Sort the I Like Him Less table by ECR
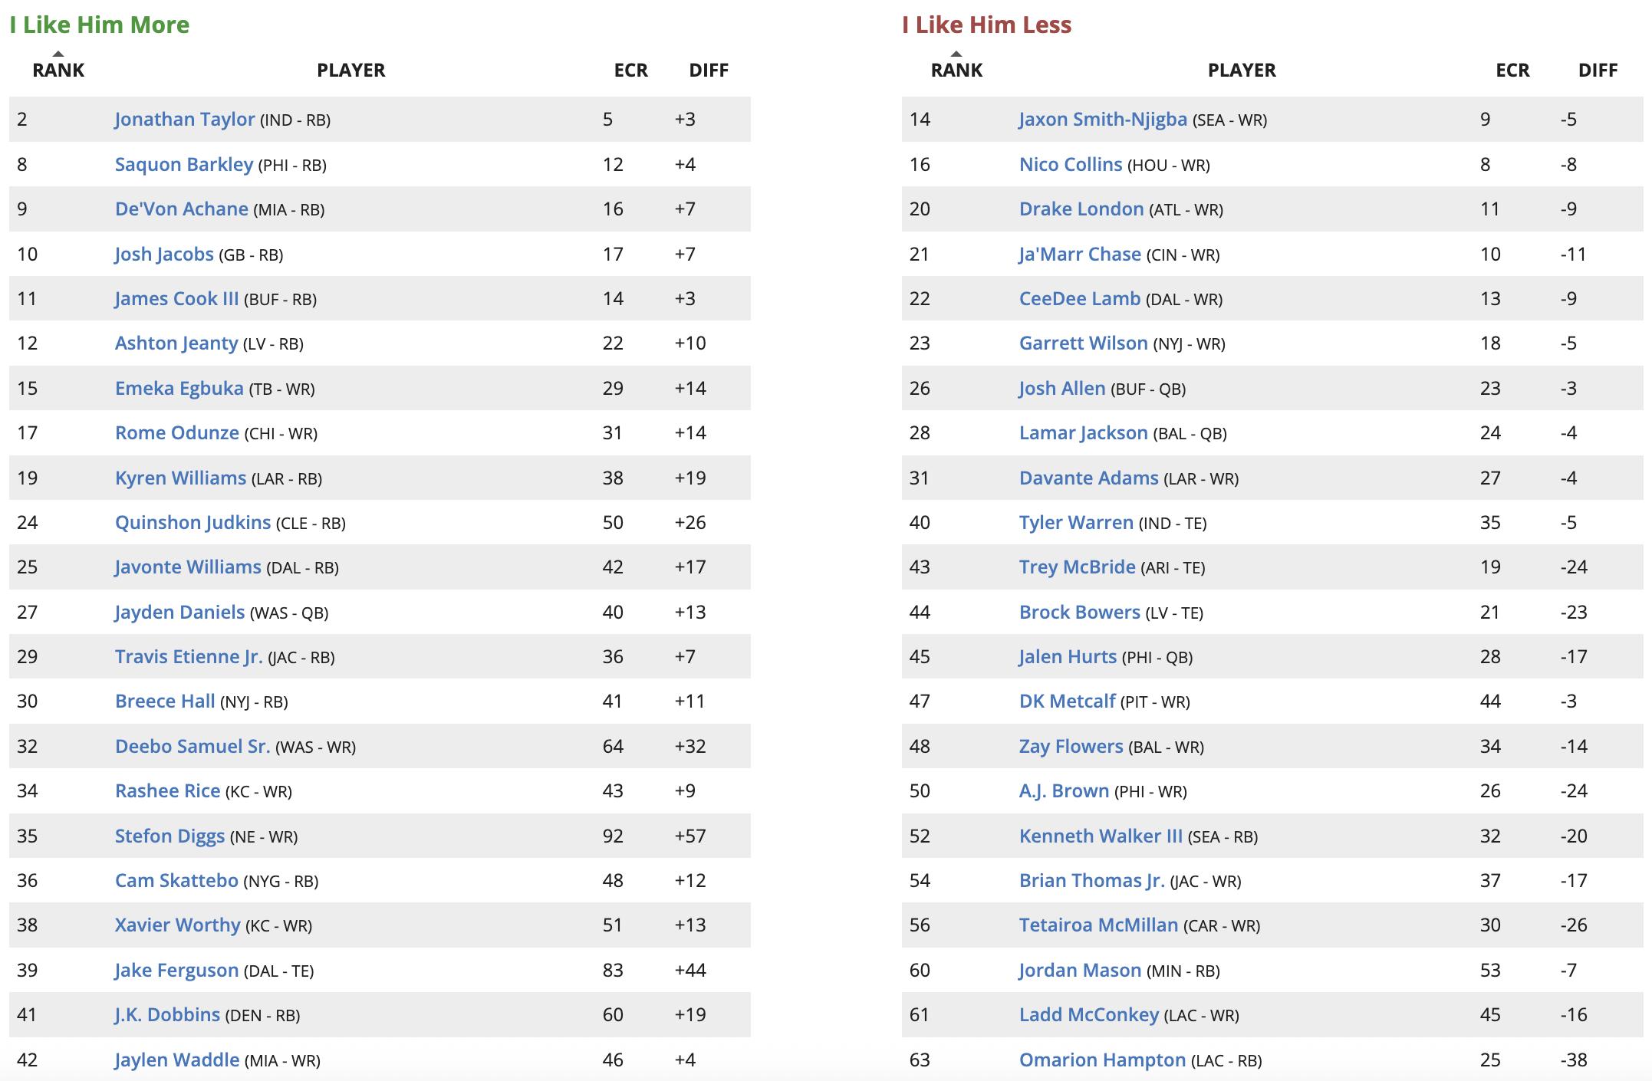 pyautogui.click(x=1512, y=71)
